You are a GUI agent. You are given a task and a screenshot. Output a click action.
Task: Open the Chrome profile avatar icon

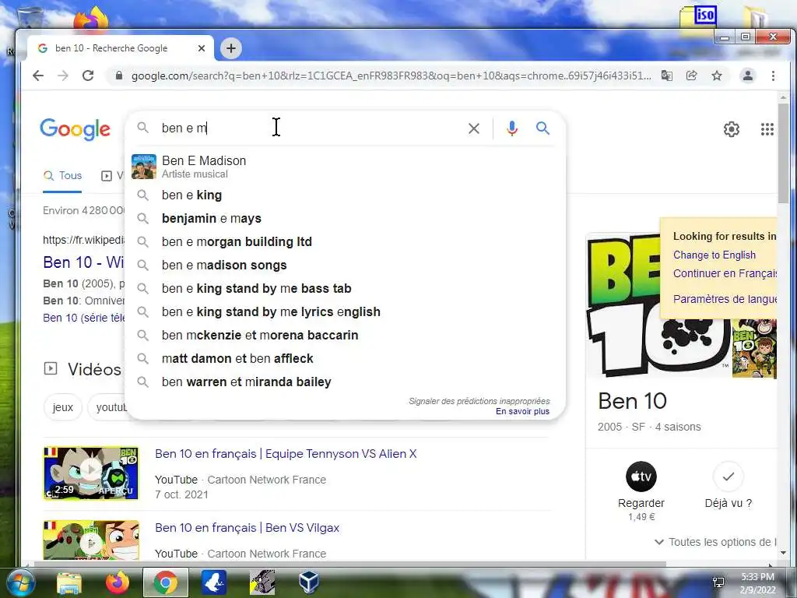tap(748, 76)
